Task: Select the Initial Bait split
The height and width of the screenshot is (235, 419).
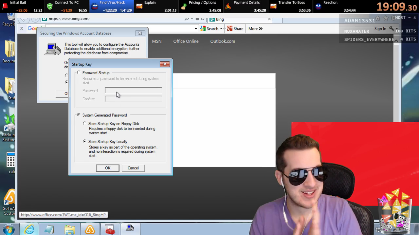Action: pos(22,7)
